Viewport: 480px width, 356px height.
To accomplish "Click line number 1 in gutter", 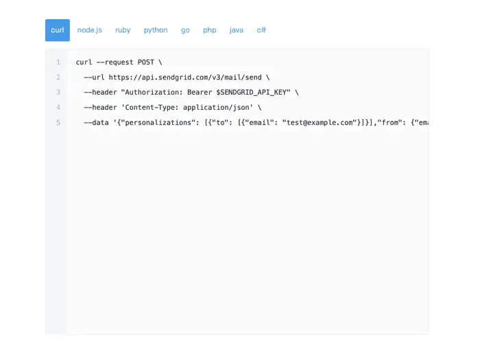I will point(58,62).
